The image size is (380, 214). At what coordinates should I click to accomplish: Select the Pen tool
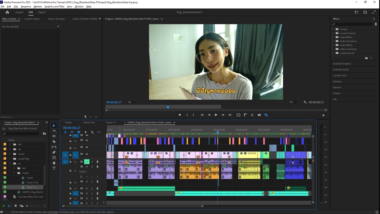[54, 152]
